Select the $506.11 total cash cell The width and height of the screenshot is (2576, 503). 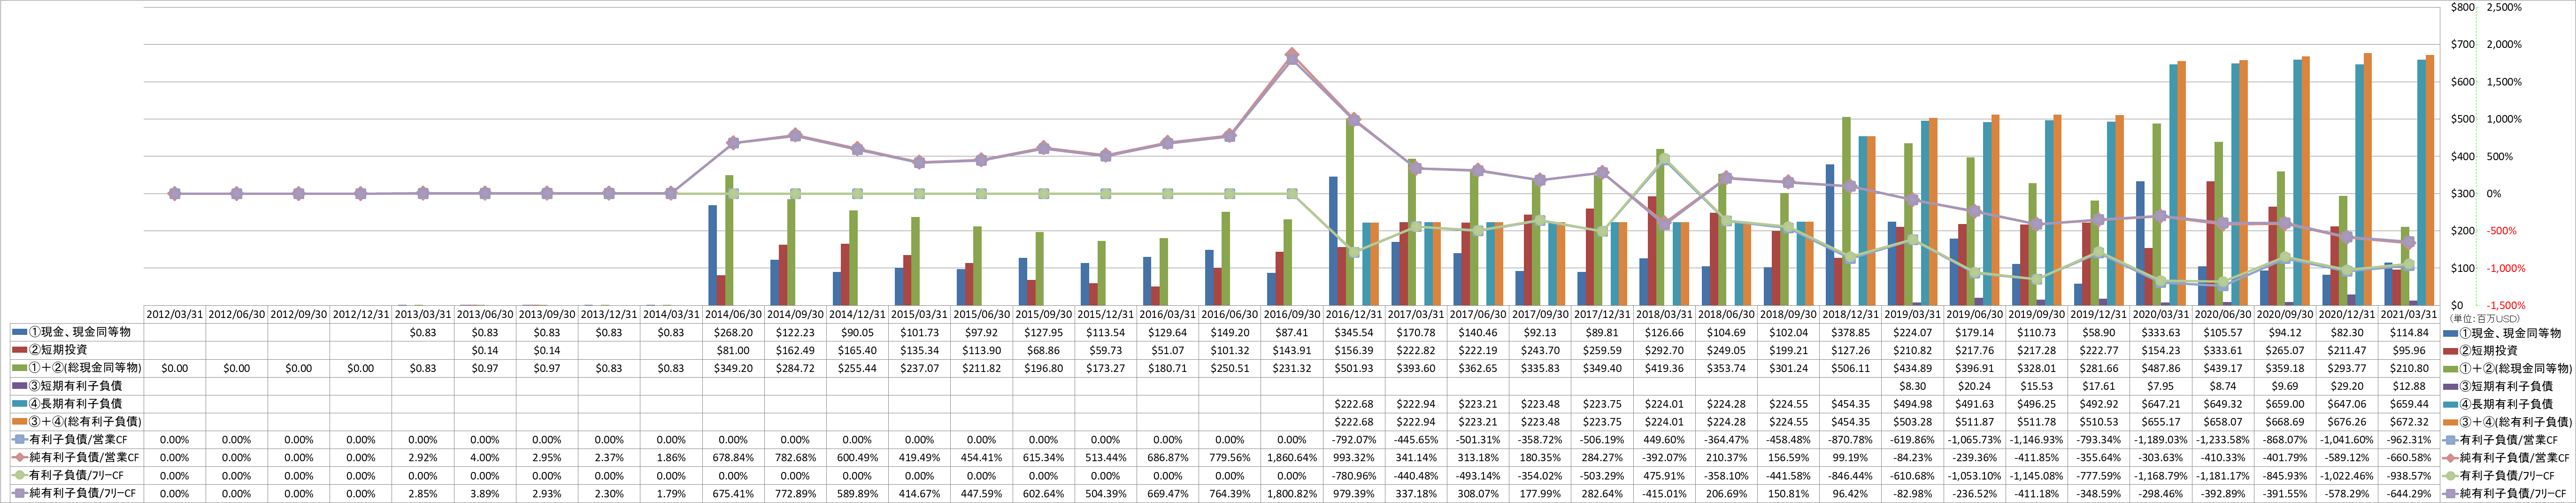[x=1850, y=368]
